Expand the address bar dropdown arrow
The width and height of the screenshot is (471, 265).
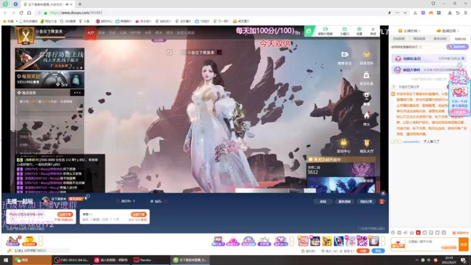405,13
